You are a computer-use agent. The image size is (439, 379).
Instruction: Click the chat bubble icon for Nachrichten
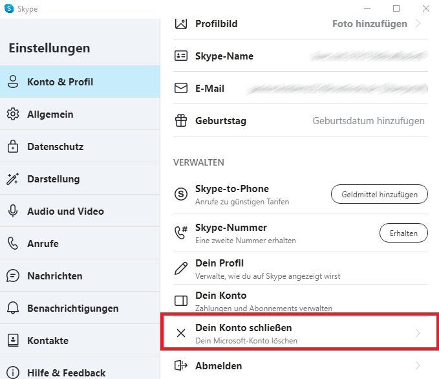click(x=13, y=276)
